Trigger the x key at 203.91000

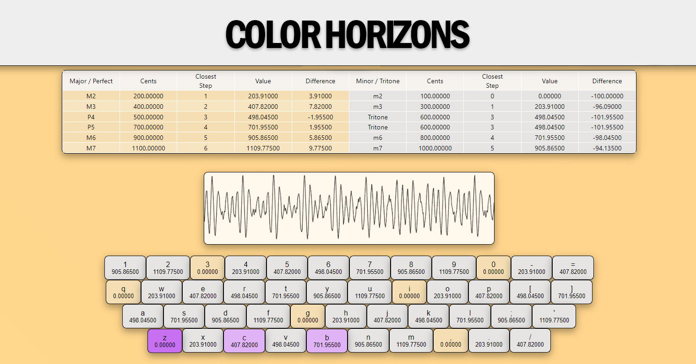click(203, 341)
